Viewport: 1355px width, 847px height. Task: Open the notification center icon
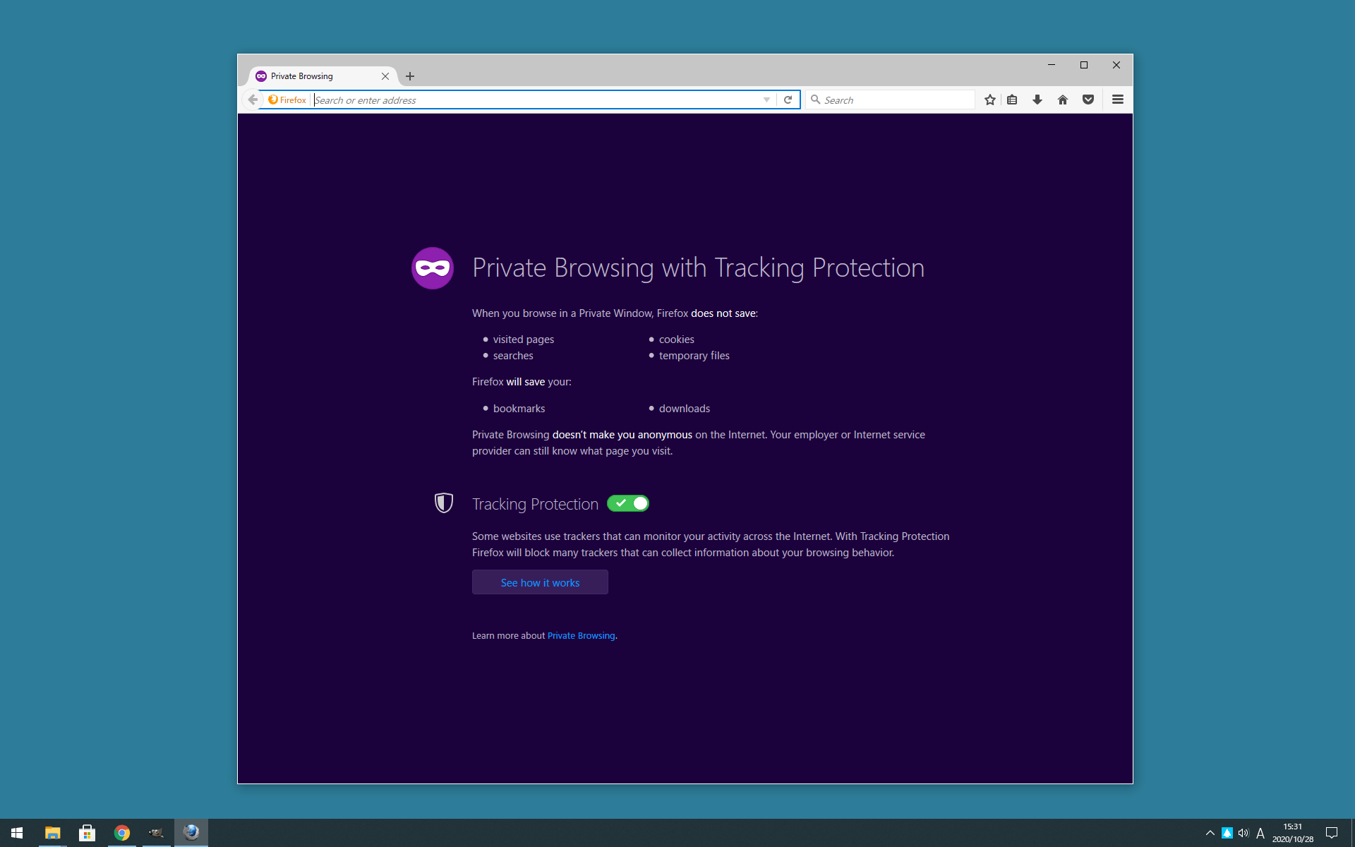[x=1332, y=833]
